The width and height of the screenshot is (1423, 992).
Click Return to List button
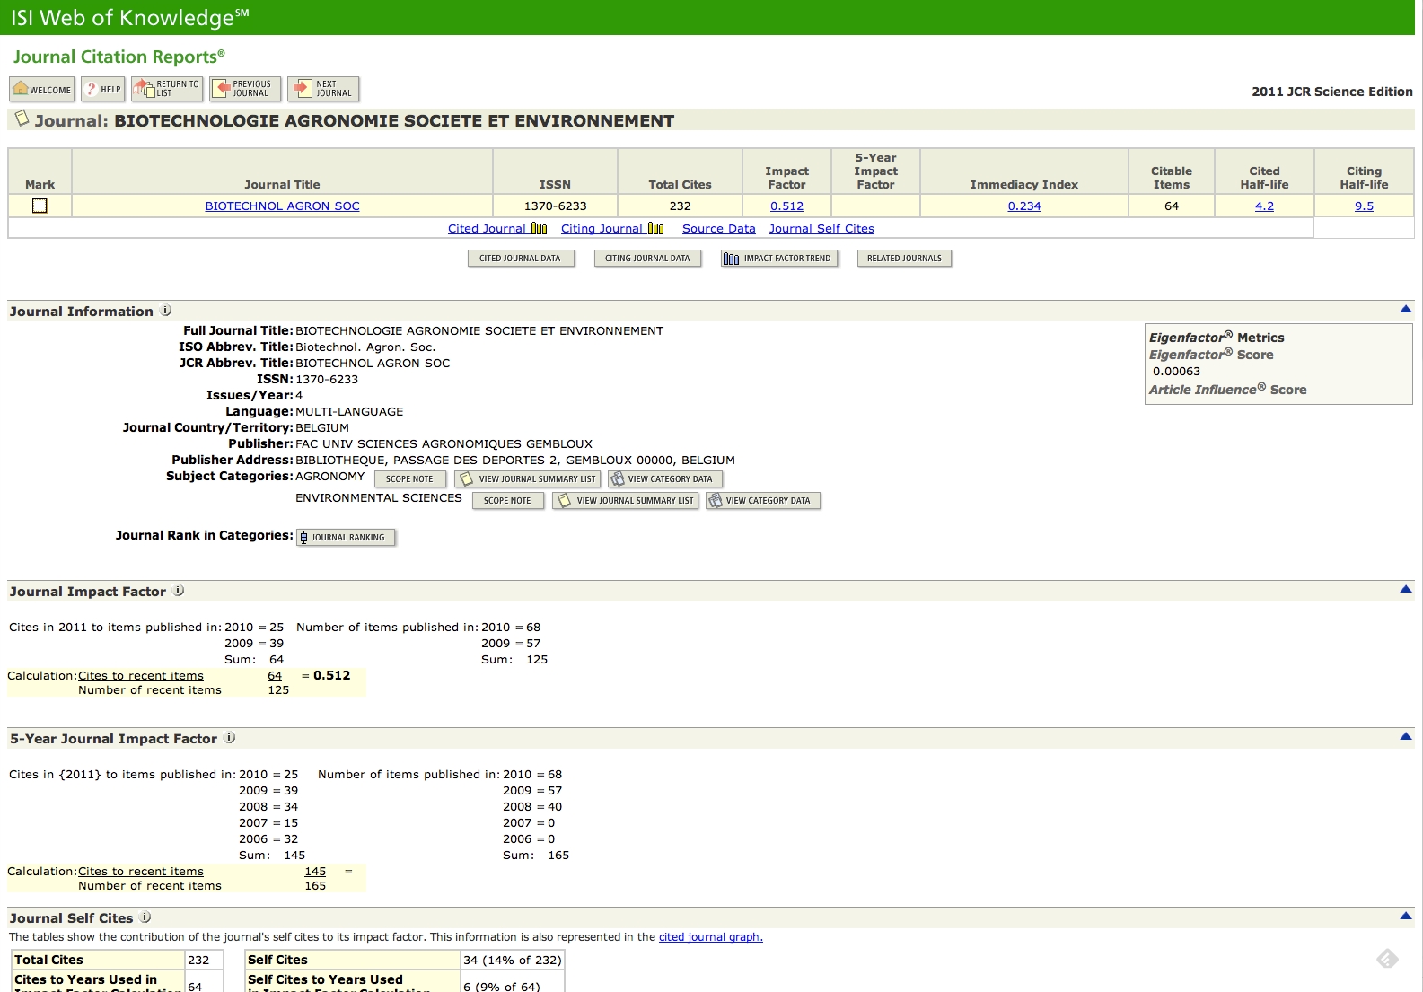pos(168,89)
